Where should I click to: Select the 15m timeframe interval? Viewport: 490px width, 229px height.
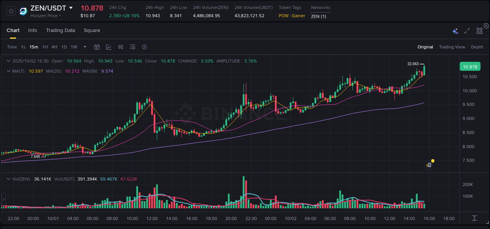[x=33, y=47]
